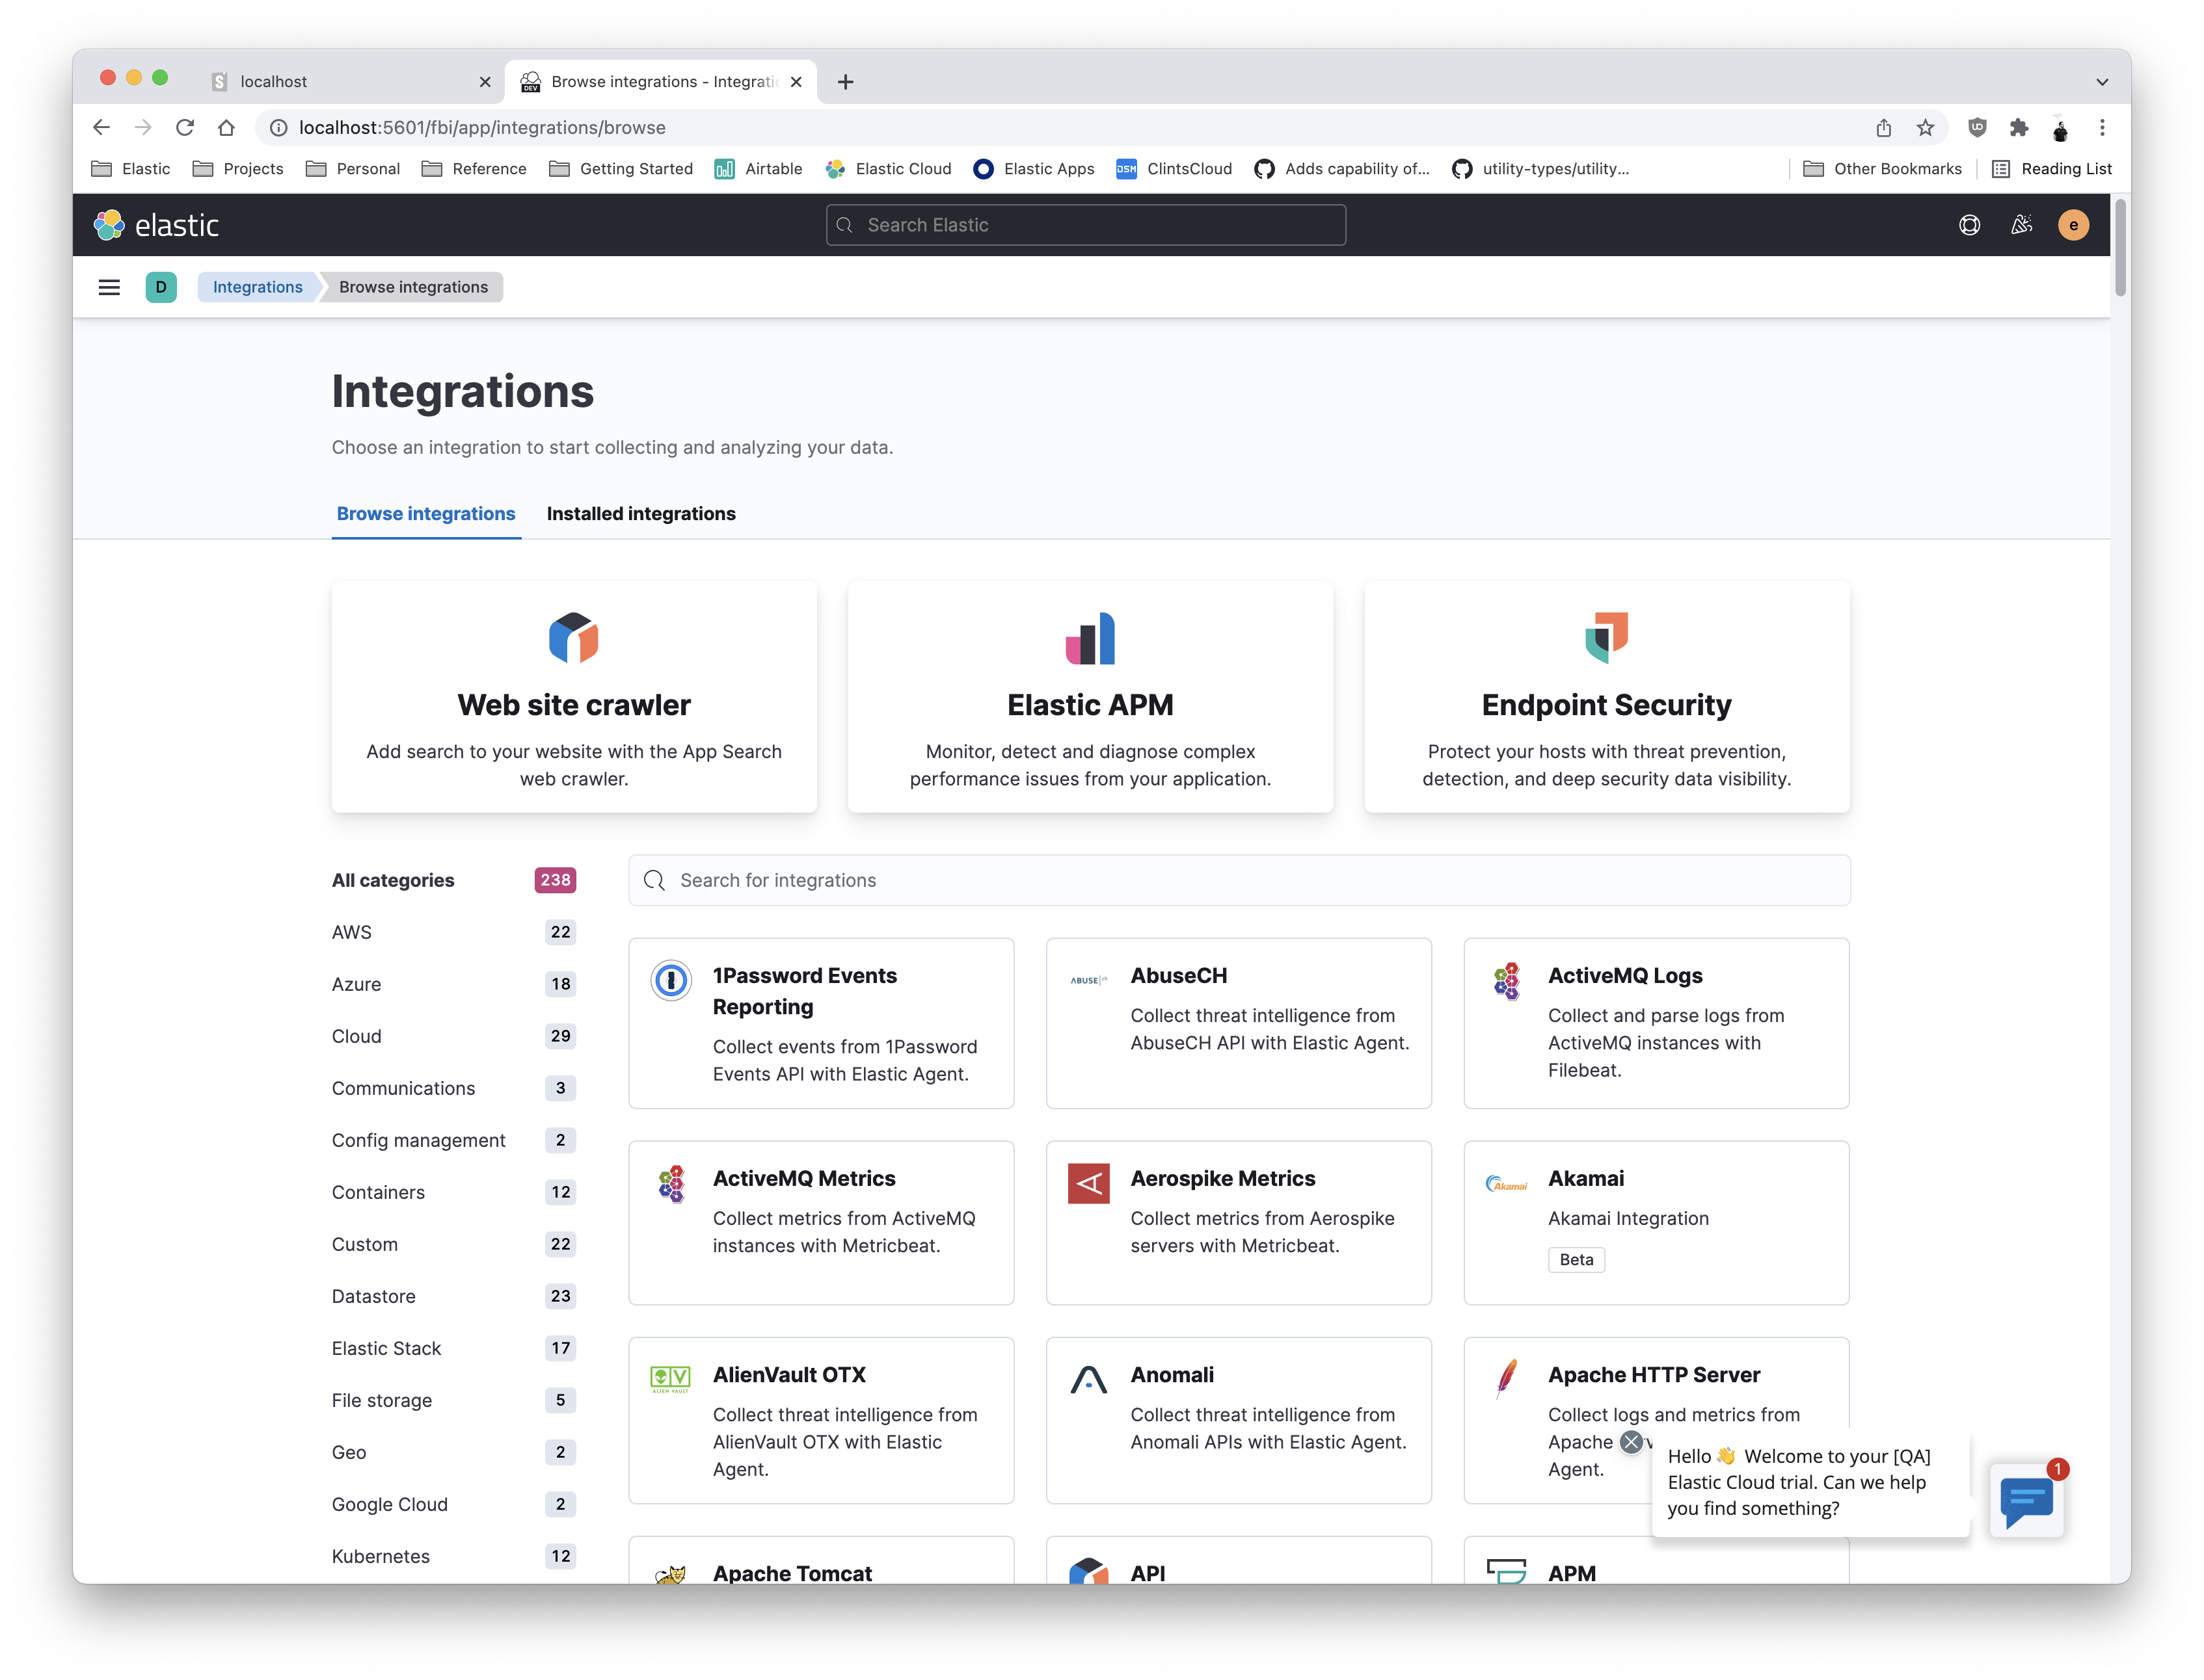The height and width of the screenshot is (1680, 2204).
Task: Open Chrome three-dot menu
Action: [2102, 127]
